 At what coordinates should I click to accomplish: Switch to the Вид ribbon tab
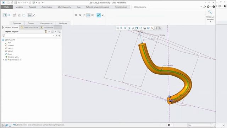(79, 7)
